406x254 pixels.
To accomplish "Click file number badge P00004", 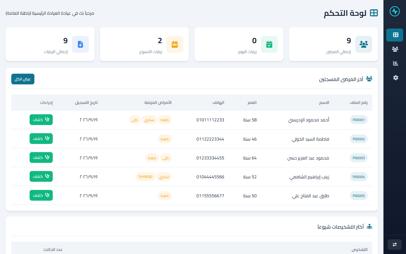I will pyautogui.click(x=359, y=177).
